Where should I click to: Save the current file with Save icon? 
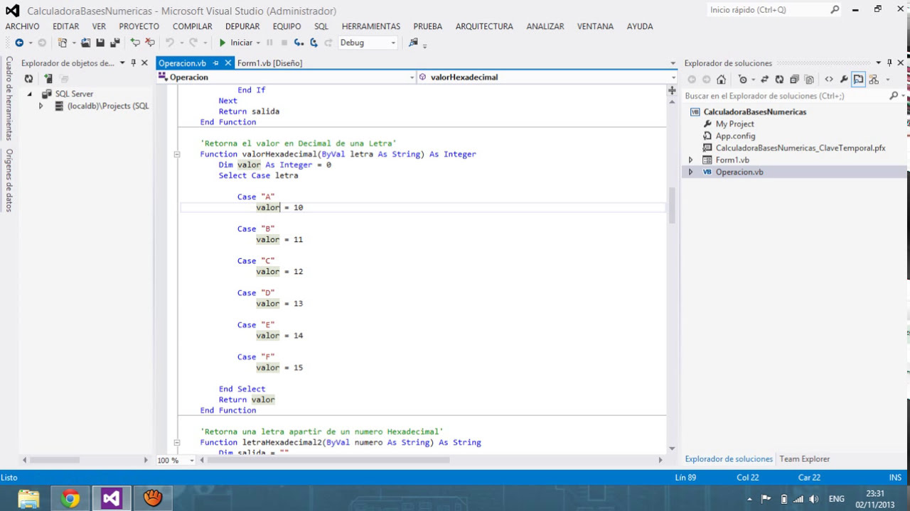[100, 43]
